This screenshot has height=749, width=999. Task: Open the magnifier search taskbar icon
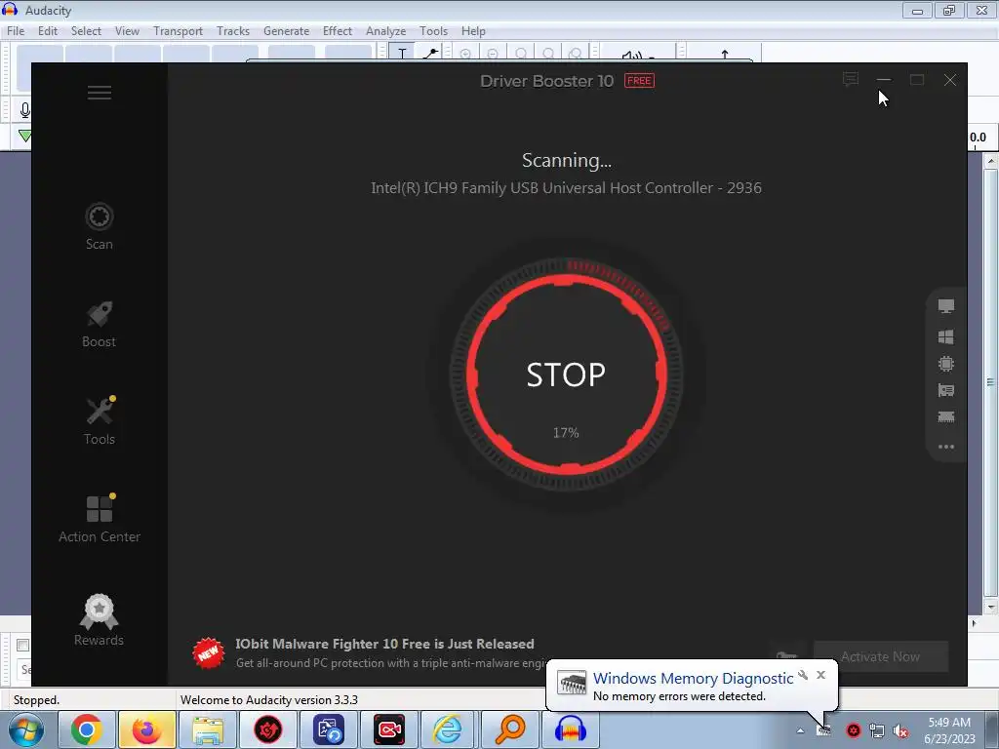pyautogui.click(x=509, y=729)
